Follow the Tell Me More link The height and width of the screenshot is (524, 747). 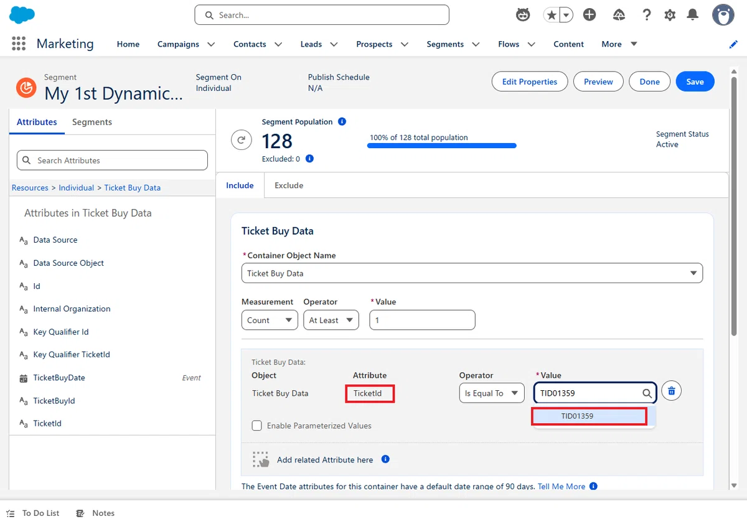point(561,486)
